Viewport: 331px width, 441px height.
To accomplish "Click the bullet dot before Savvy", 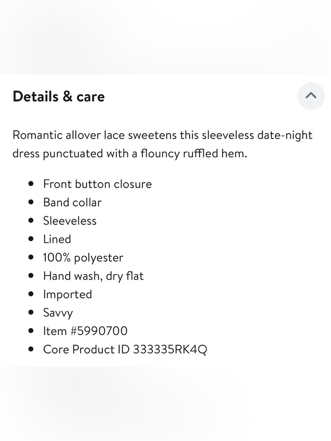I will click(x=31, y=312).
